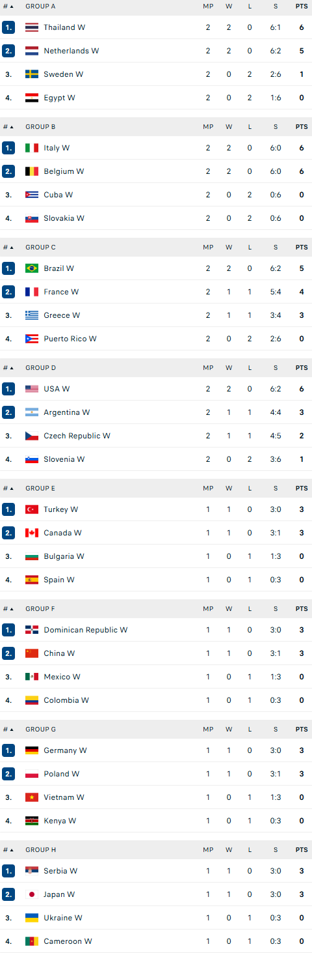Sort Group C by MP column
This screenshot has height=953, width=312.
[208, 248]
